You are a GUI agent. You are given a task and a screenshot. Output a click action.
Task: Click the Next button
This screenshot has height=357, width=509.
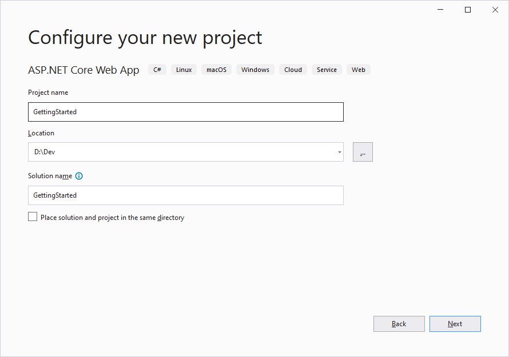click(455, 323)
